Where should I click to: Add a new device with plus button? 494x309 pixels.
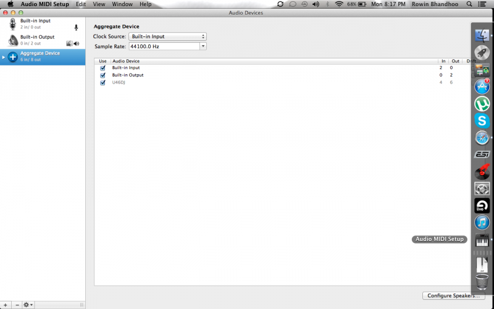6,305
